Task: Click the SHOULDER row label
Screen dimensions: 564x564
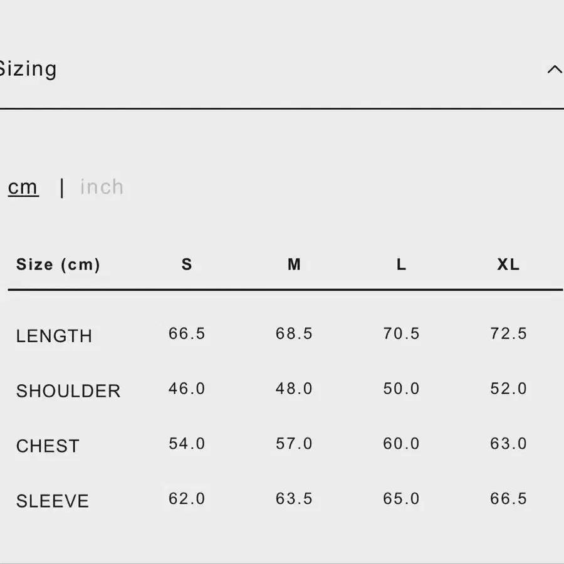Action: (x=68, y=391)
